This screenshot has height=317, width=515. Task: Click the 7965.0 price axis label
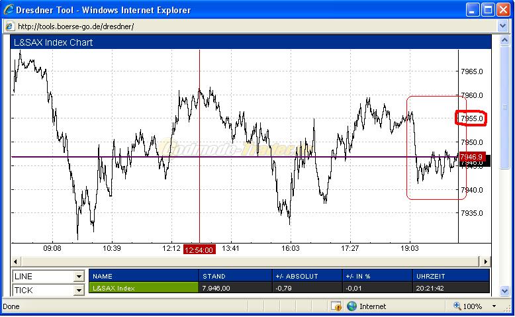coord(472,71)
